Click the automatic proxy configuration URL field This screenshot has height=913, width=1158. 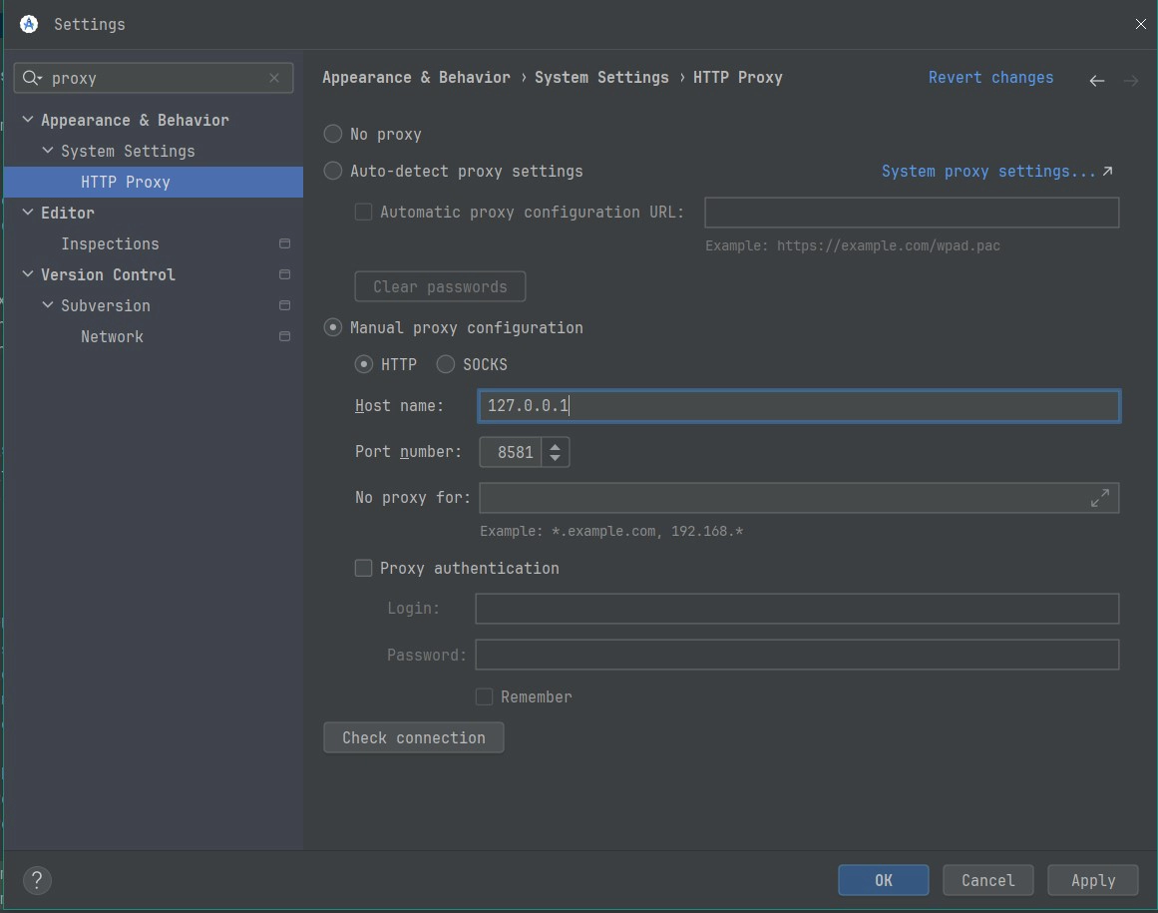click(912, 213)
